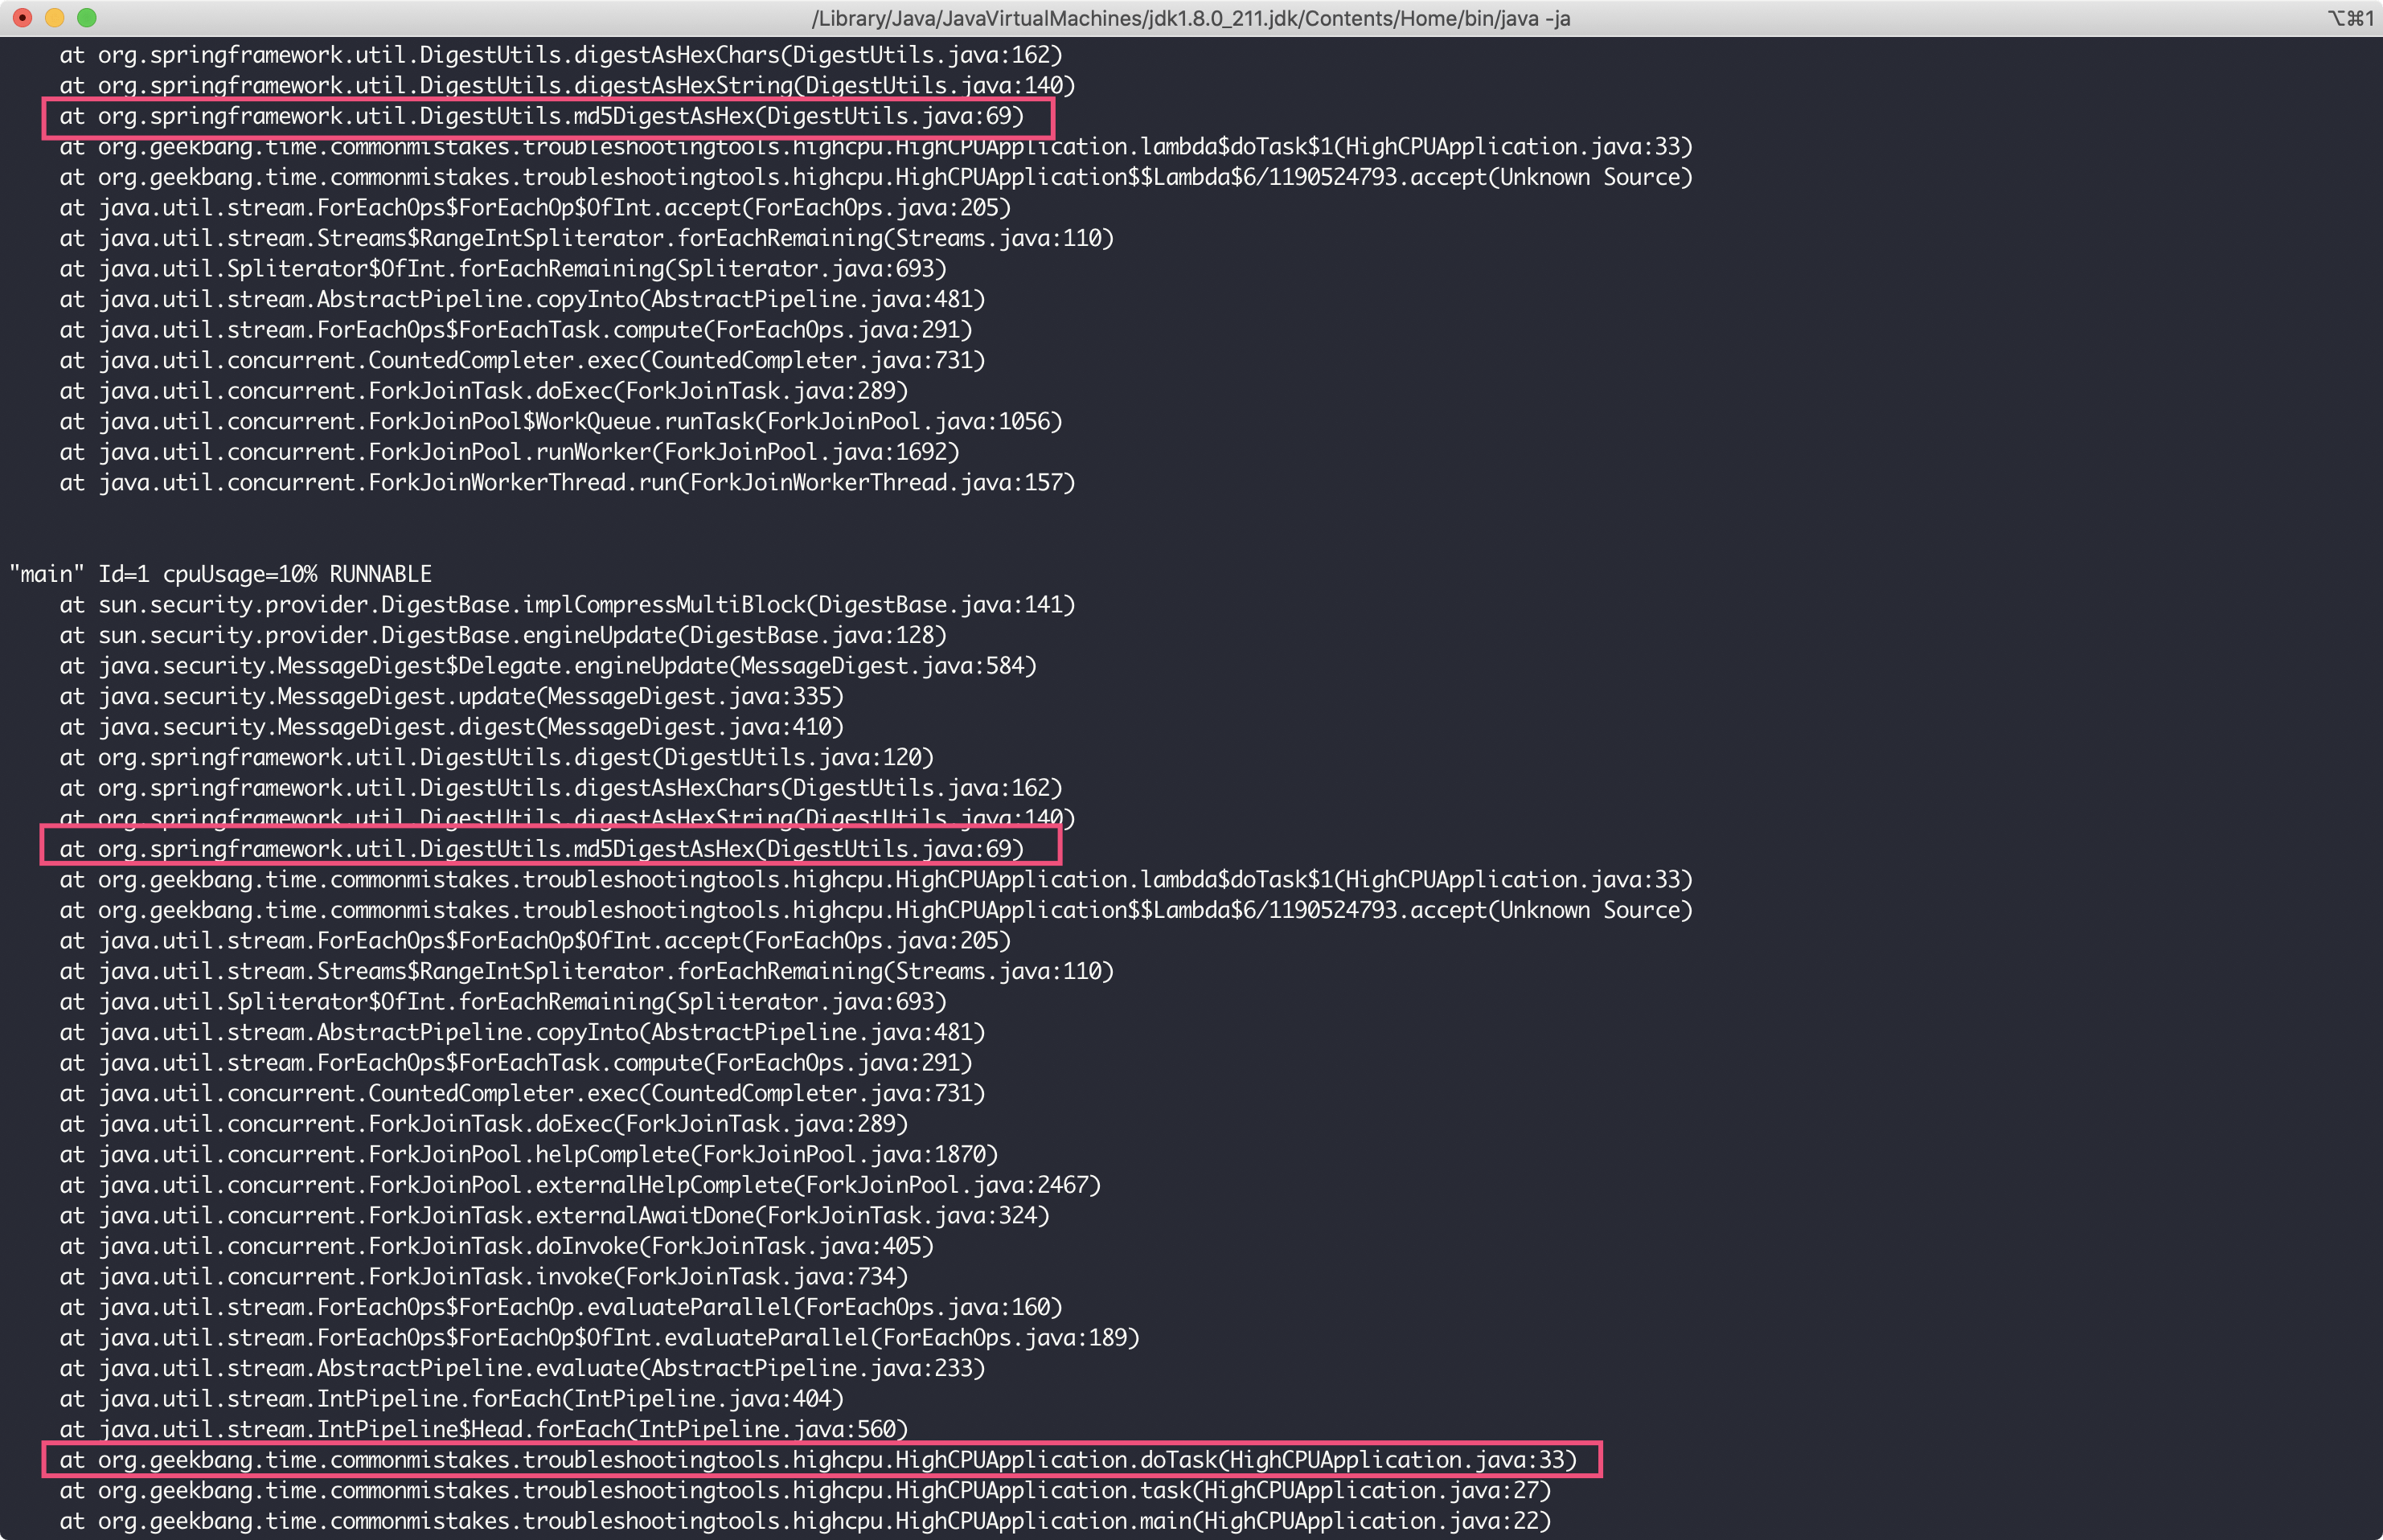Click the HighCPUApplication.task(HighCPUApplication.java:27) line

coord(805,1490)
